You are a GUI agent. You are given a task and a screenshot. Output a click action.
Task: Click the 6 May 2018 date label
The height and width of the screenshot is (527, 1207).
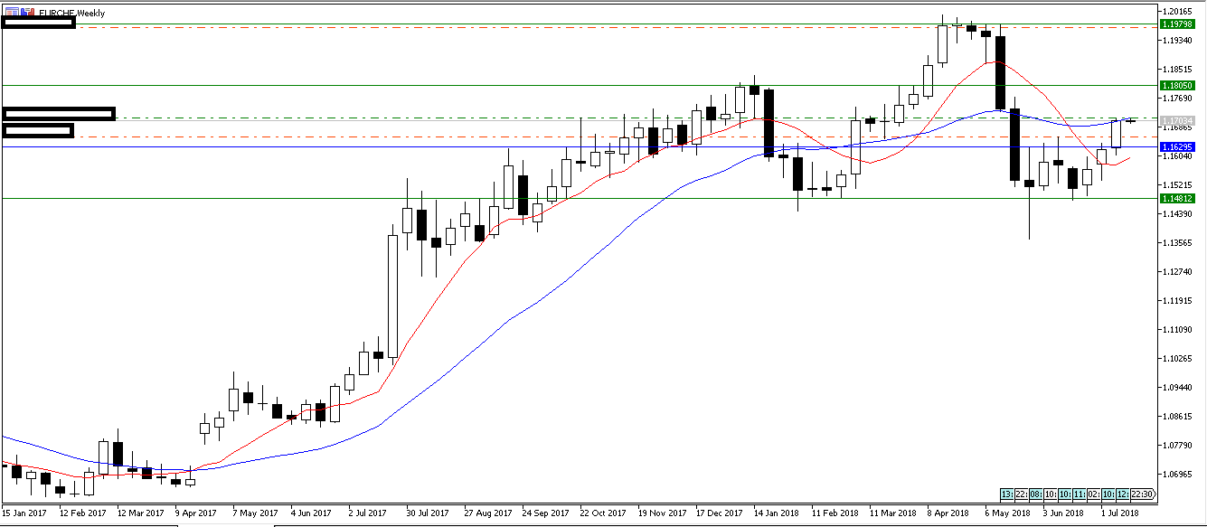point(1006,513)
